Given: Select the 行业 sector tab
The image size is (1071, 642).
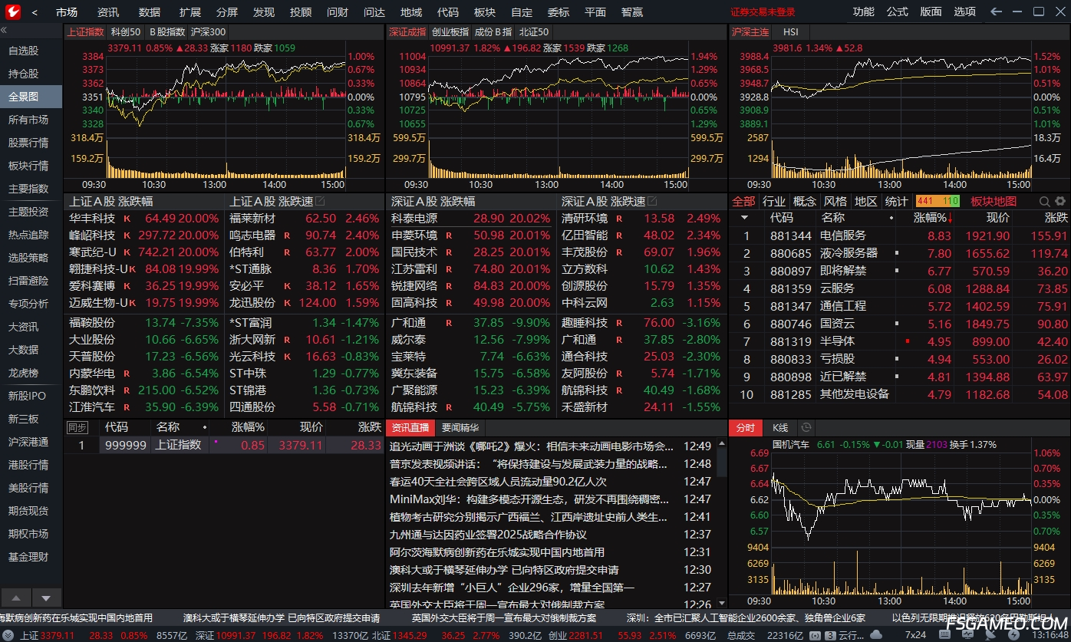Looking at the screenshot, I should (x=773, y=201).
